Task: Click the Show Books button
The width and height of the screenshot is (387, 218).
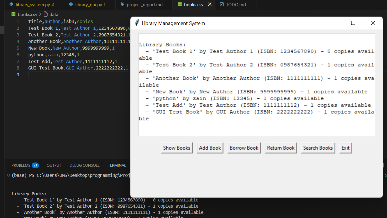Action: 177,148
